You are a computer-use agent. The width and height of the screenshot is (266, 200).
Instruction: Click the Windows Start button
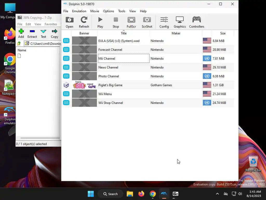point(91,194)
